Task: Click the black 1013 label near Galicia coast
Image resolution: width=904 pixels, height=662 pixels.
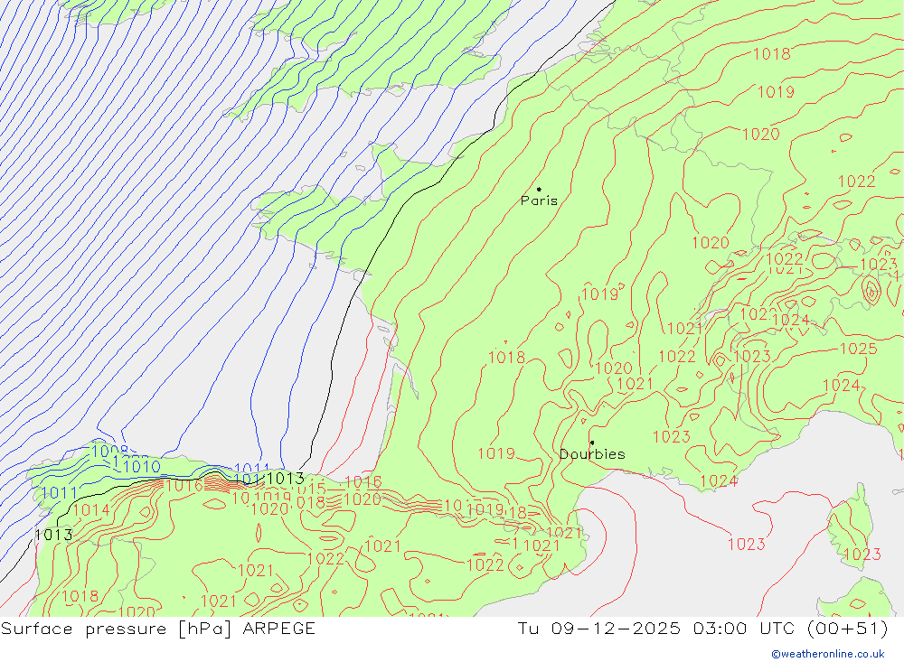Action: 53,535
